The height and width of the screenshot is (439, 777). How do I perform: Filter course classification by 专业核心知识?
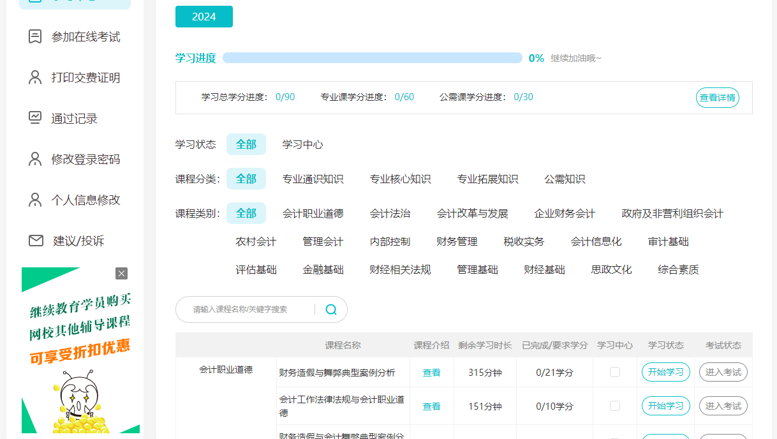click(x=400, y=179)
